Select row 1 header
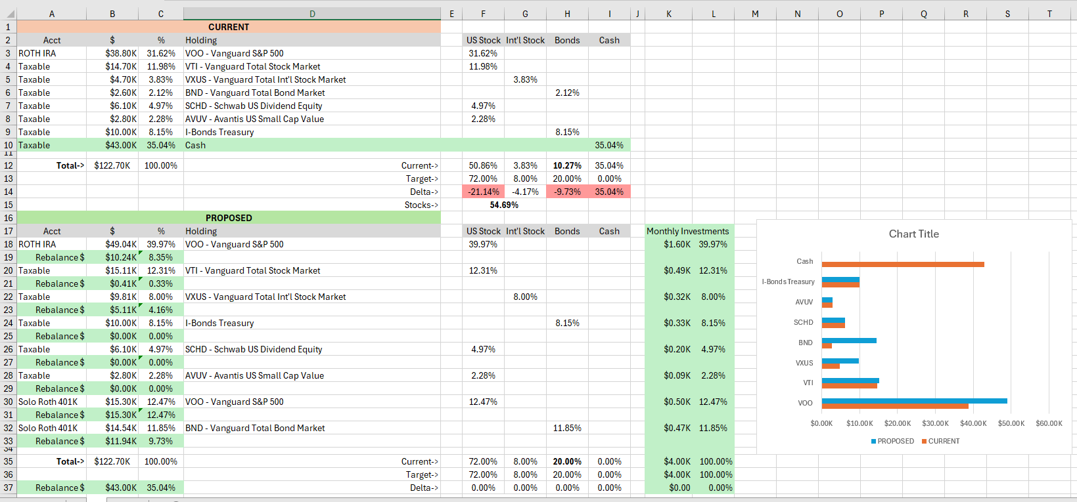 (9, 27)
